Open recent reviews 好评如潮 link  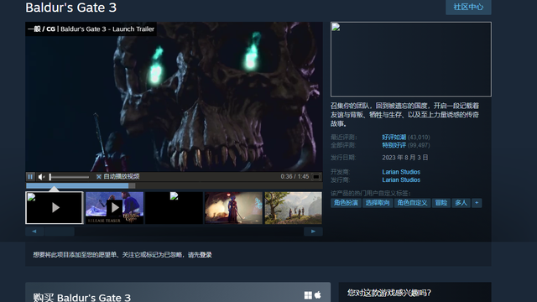[394, 137]
